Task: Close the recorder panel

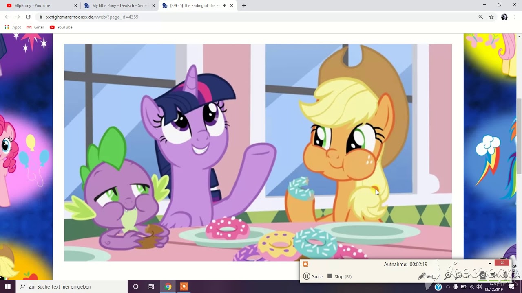Action: [x=502, y=263]
